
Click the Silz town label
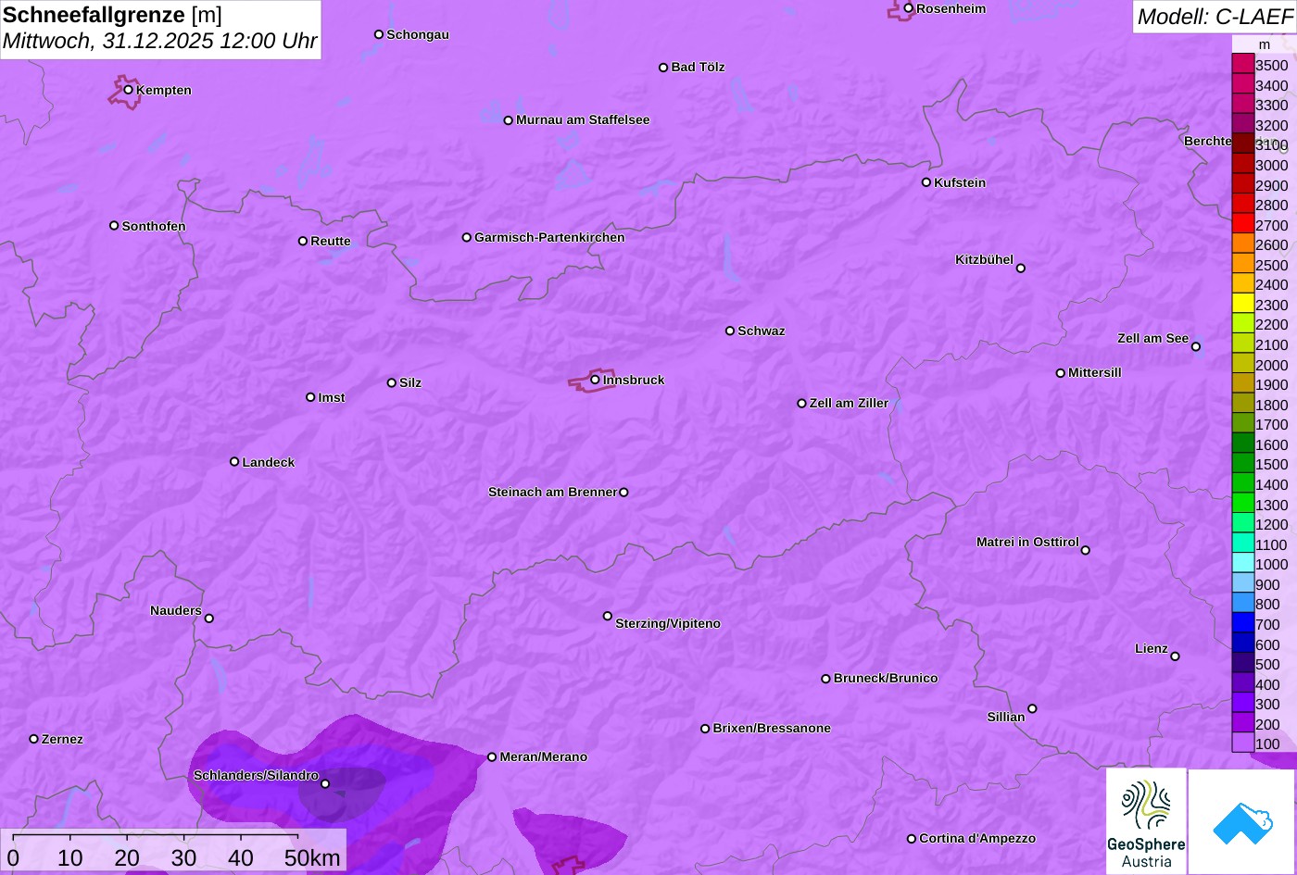coord(410,383)
